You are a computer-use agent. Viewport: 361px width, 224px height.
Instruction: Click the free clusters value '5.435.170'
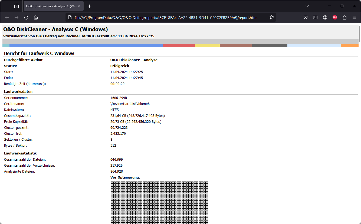coord(118,133)
